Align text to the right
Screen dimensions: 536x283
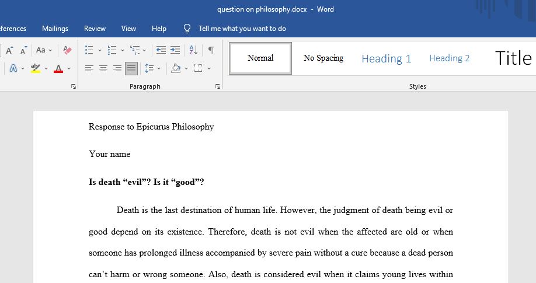[117, 68]
